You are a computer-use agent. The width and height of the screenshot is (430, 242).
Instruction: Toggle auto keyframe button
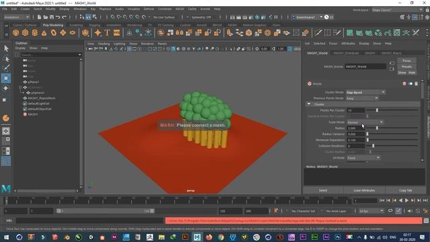(398, 210)
